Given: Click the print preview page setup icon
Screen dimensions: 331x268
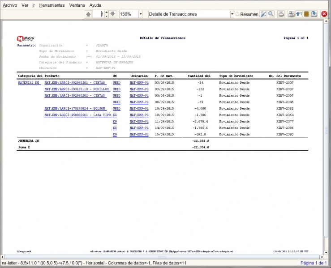Looking at the screenshot, I should 291,14.
